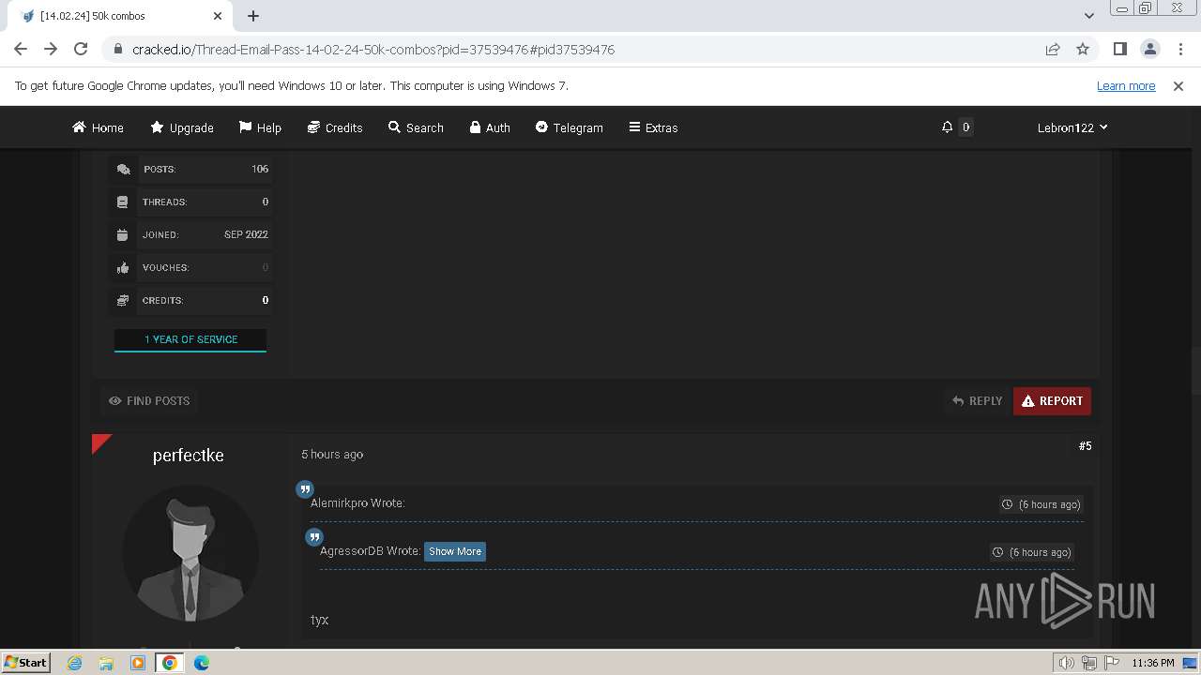Dismiss the Chrome update notice
The image size is (1201, 675).
[1178, 86]
